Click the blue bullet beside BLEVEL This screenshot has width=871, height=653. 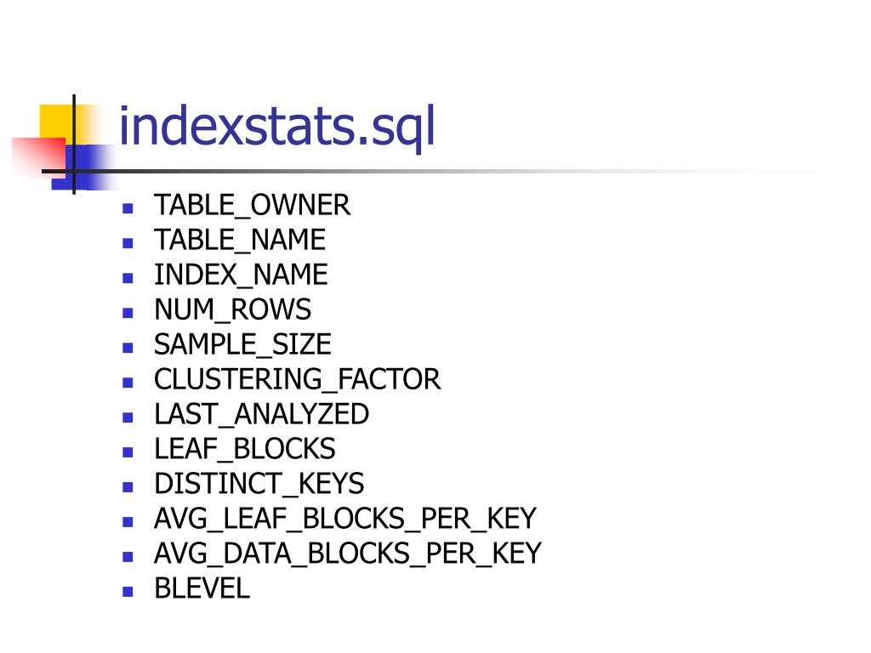click(x=128, y=592)
